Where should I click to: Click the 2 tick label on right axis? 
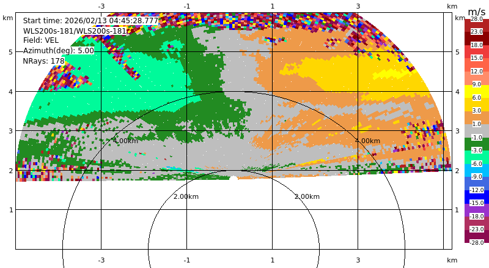pyautogui.click(x=457, y=171)
